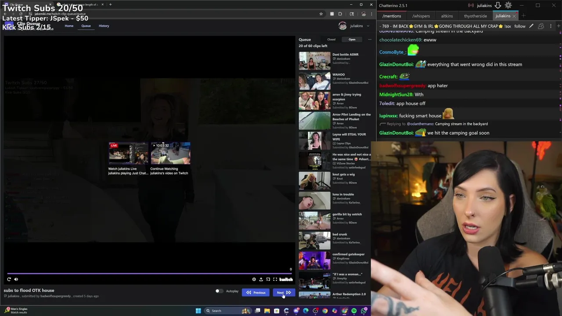
Task: Switch to /whispers tab in Chatterino
Action: coord(421,16)
